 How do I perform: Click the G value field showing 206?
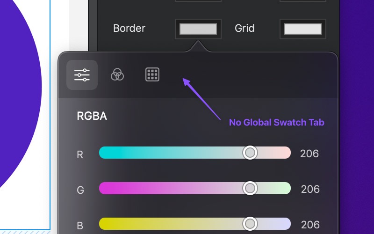click(310, 189)
